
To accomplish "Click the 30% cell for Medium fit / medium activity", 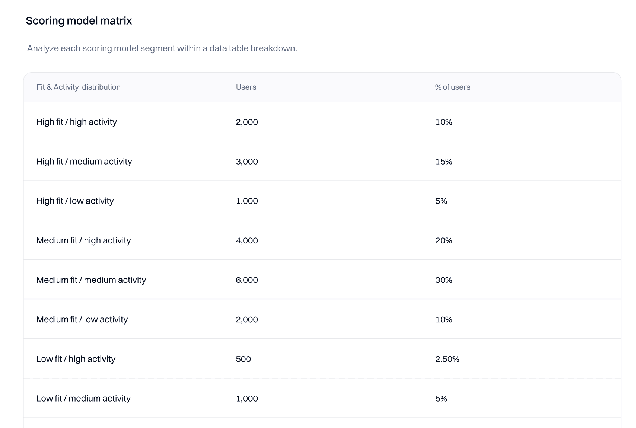I will click(x=444, y=280).
